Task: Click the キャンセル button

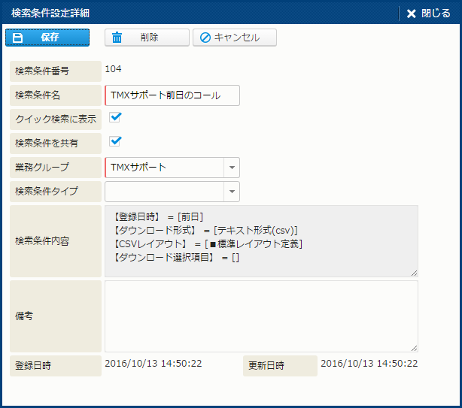Action: (235, 38)
